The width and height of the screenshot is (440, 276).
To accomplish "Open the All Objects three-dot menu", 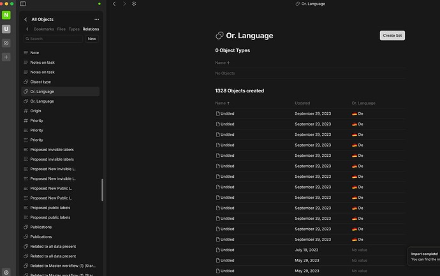I will 96,19.
